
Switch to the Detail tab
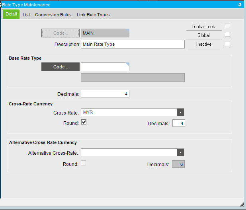(11, 15)
